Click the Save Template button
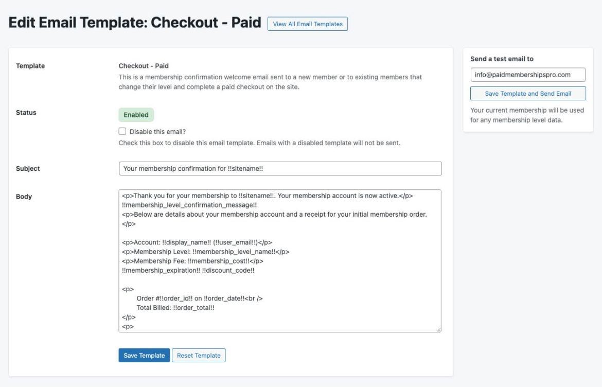 point(144,355)
